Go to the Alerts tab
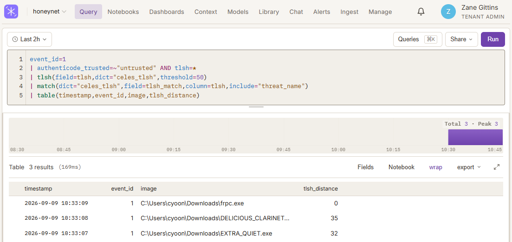 coord(322,12)
